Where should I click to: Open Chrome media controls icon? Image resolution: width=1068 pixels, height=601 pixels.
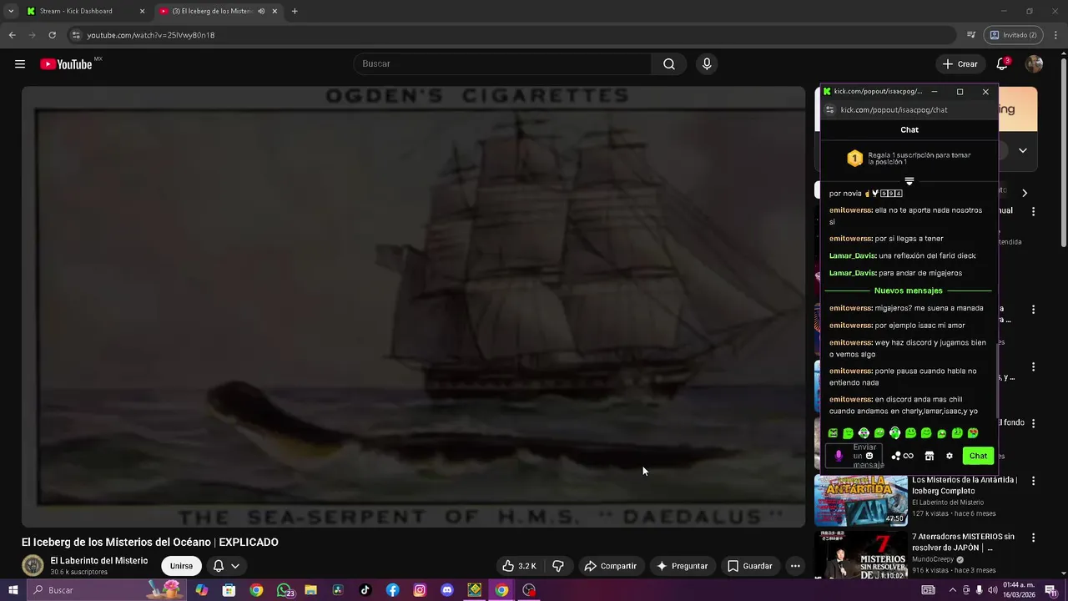[971, 35]
